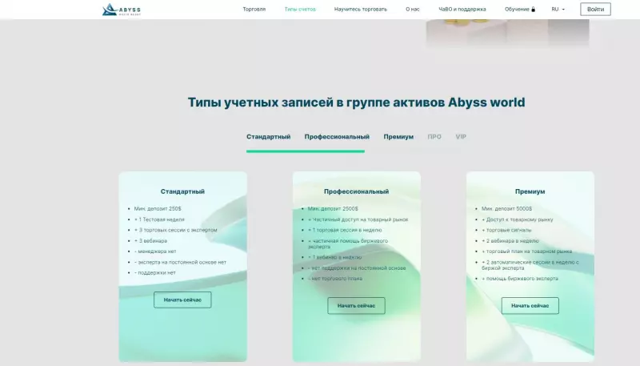Switch to the Стандартный tab
The image size is (640, 366).
coord(268,137)
